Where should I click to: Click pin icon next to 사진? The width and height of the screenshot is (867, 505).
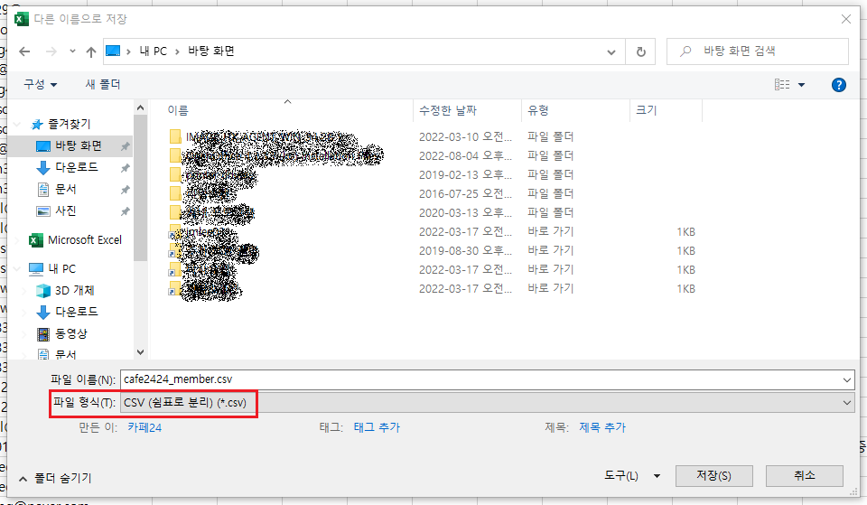click(x=125, y=211)
